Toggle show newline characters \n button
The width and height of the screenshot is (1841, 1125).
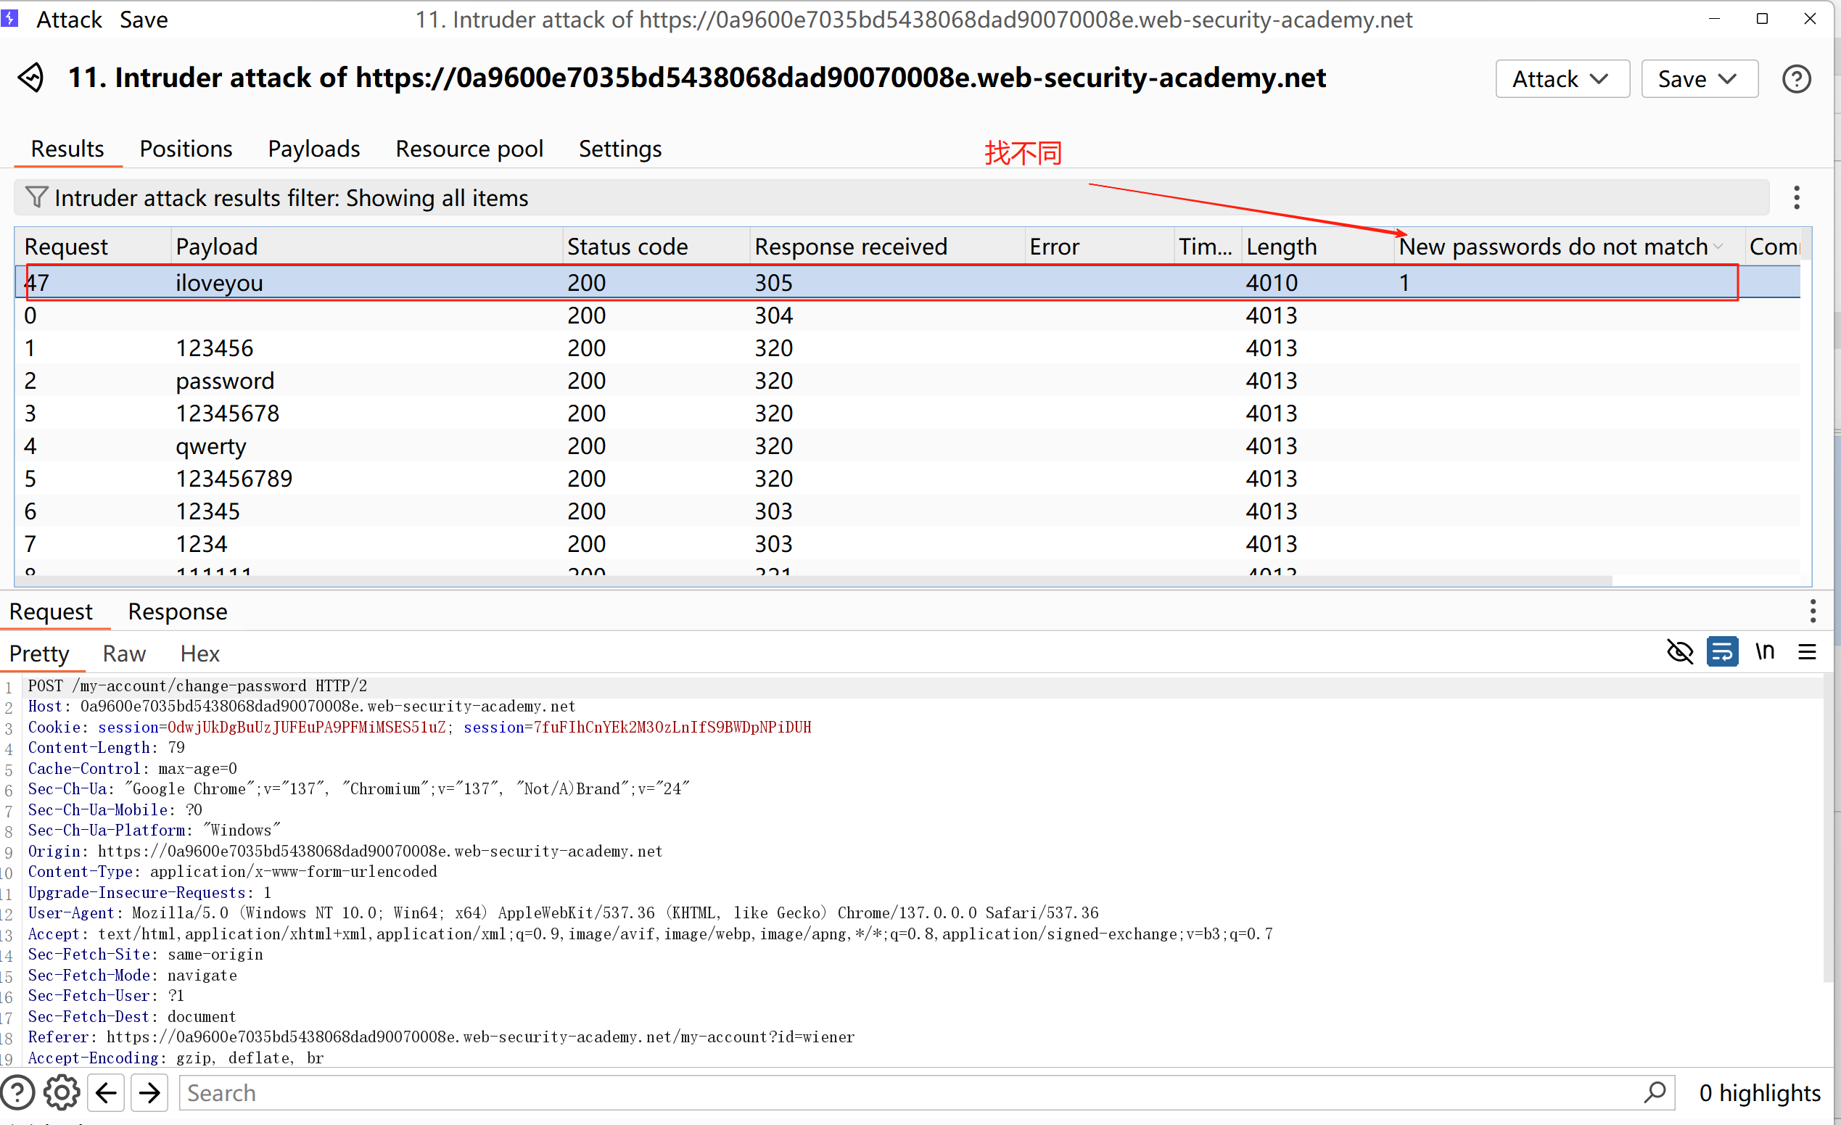pos(1765,651)
